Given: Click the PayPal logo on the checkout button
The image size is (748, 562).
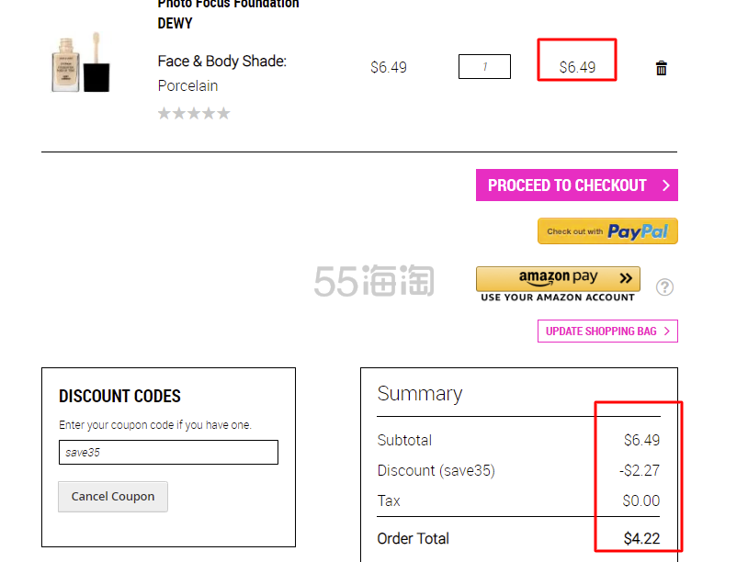Looking at the screenshot, I should pos(638,231).
